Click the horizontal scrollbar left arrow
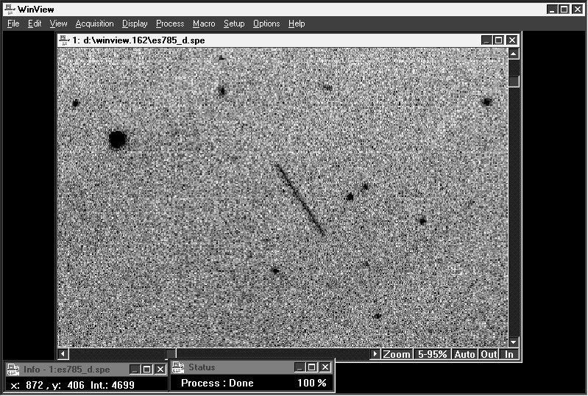The width and height of the screenshot is (588, 396). pos(63,354)
